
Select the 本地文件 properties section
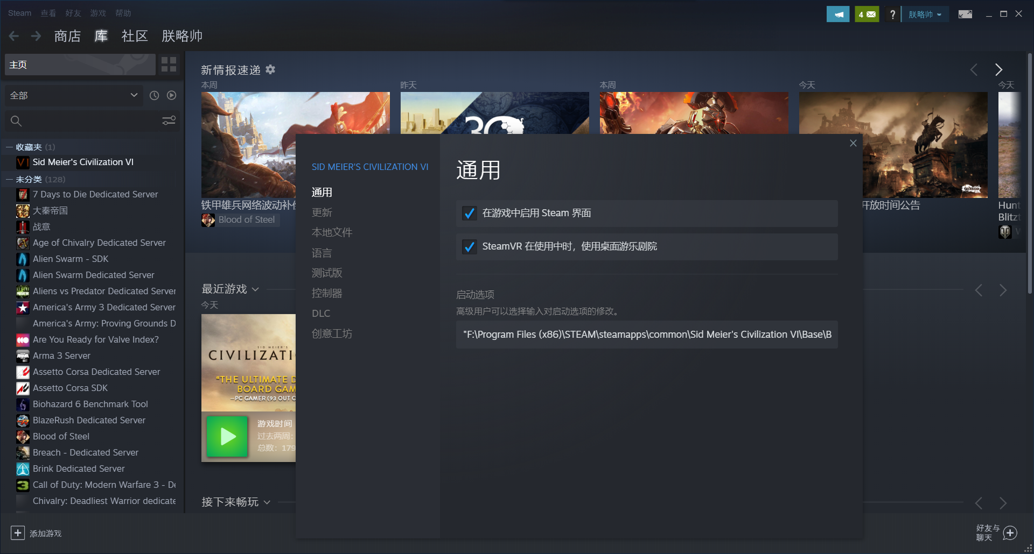click(332, 232)
